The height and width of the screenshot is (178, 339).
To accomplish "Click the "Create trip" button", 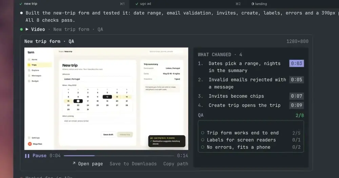I will tap(125, 135).
